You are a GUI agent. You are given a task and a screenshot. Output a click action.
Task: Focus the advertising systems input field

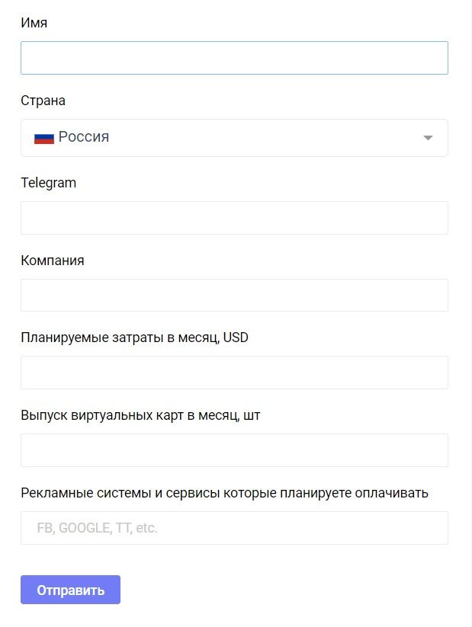[x=305, y=528]
